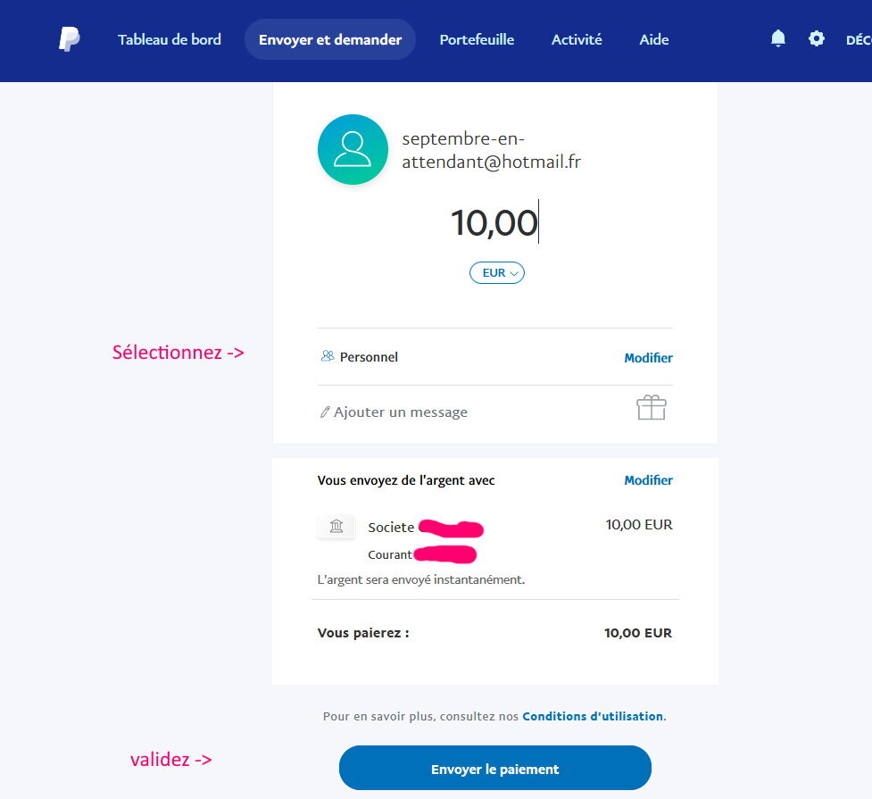The width and height of the screenshot is (872, 799).
Task: Click the pencil message icon
Action: click(325, 412)
